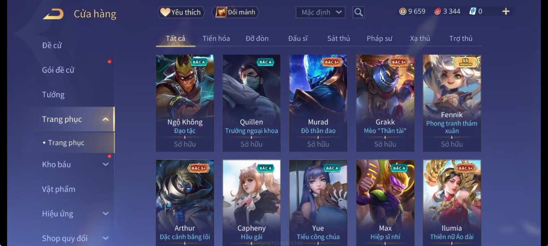Expand the Kho báu section

(105, 164)
